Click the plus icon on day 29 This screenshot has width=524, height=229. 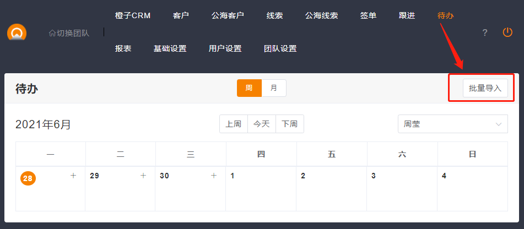click(x=143, y=176)
